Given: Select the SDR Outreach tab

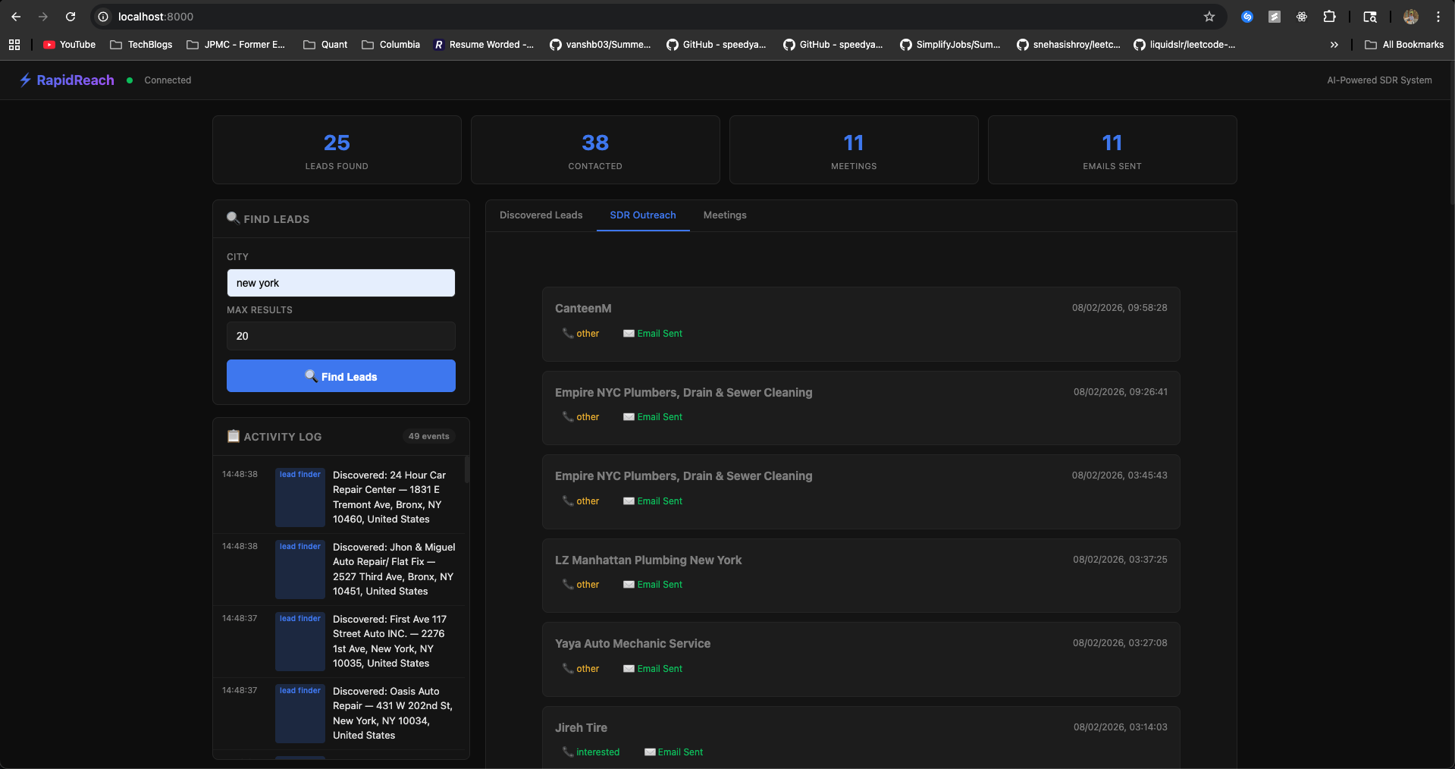Looking at the screenshot, I should 643,215.
